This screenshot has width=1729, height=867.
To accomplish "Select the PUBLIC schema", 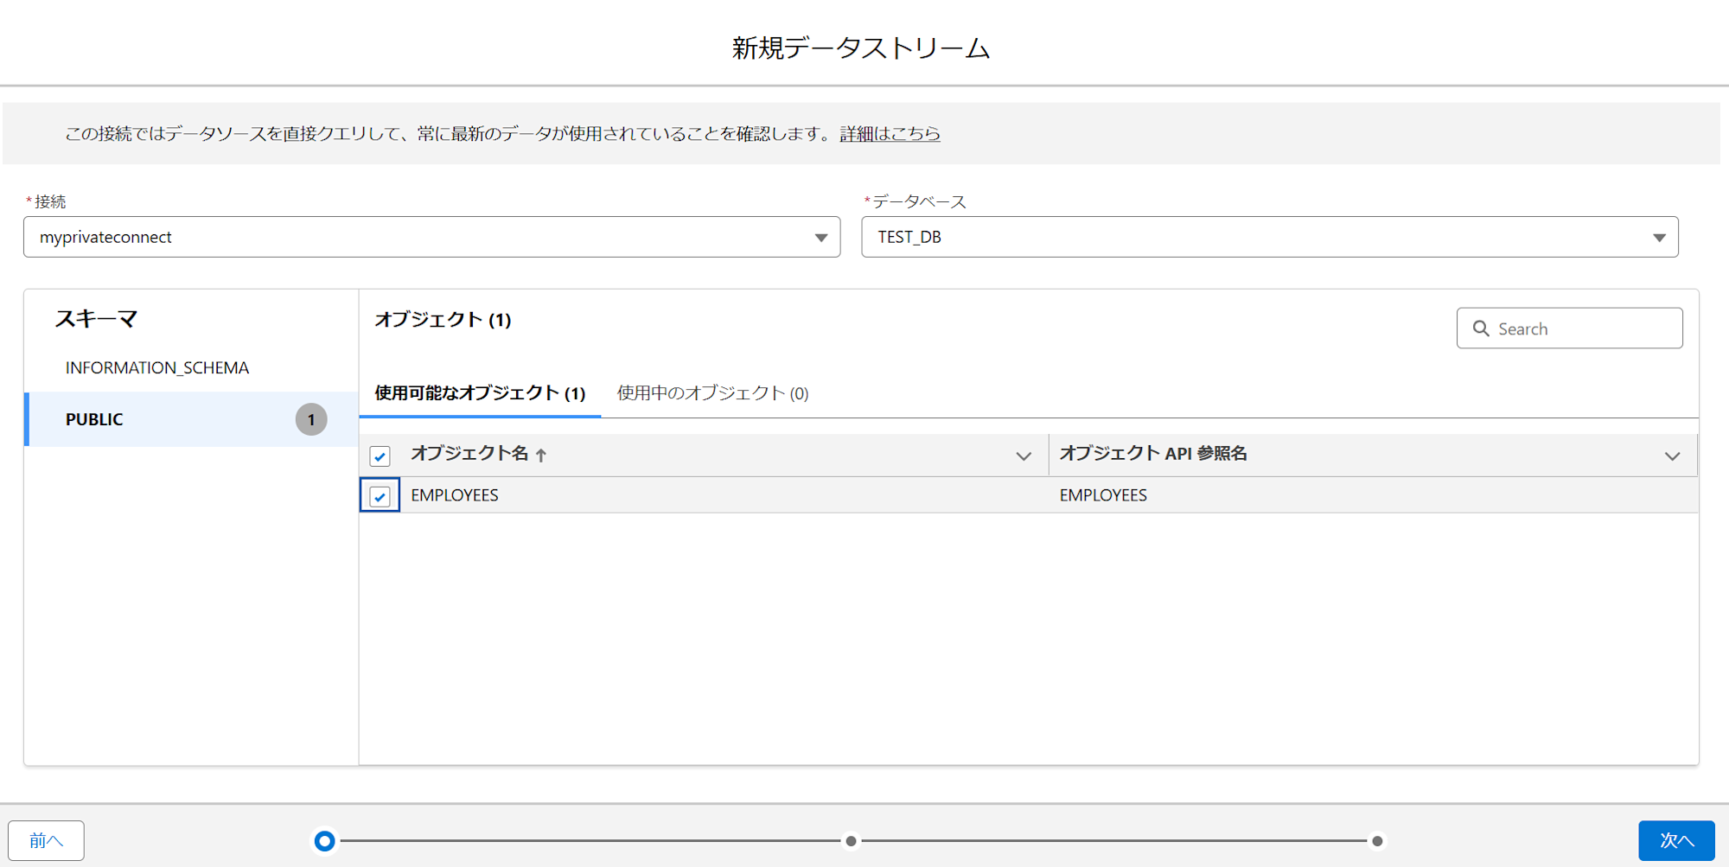I will point(95,419).
